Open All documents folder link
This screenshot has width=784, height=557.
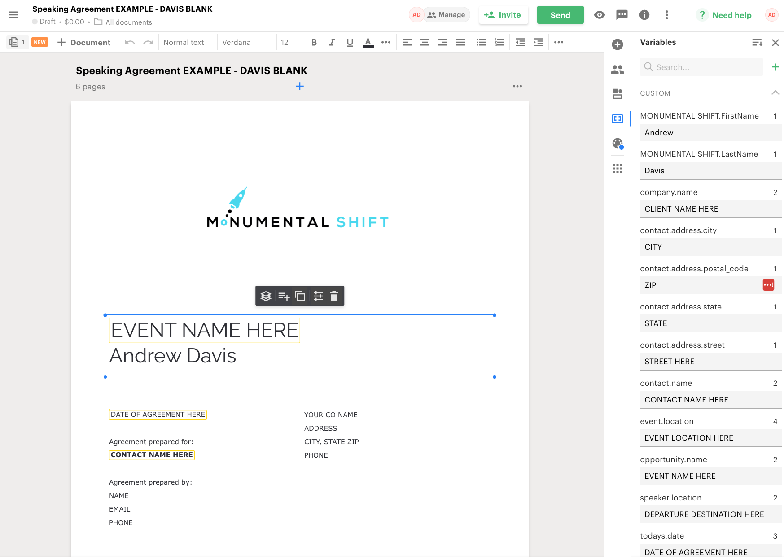click(123, 22)
